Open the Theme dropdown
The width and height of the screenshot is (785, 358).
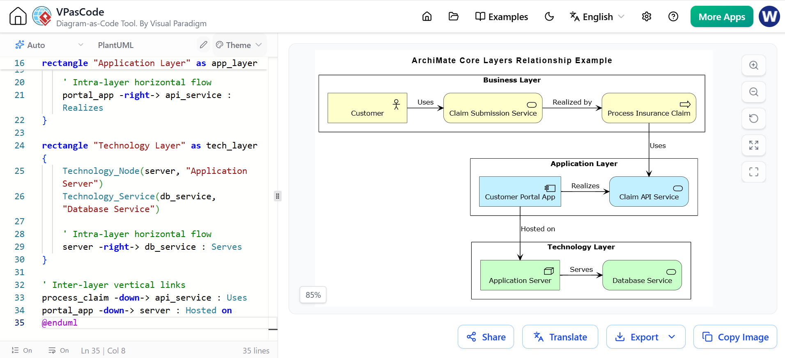point(239,45)
